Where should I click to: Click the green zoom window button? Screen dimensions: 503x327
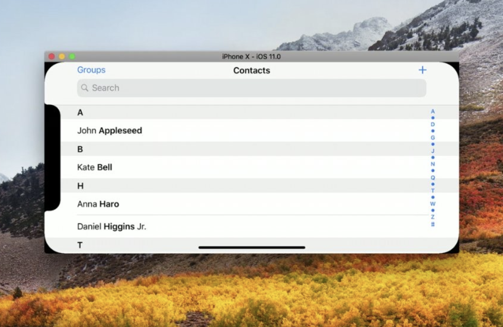(x=72, y=56)
